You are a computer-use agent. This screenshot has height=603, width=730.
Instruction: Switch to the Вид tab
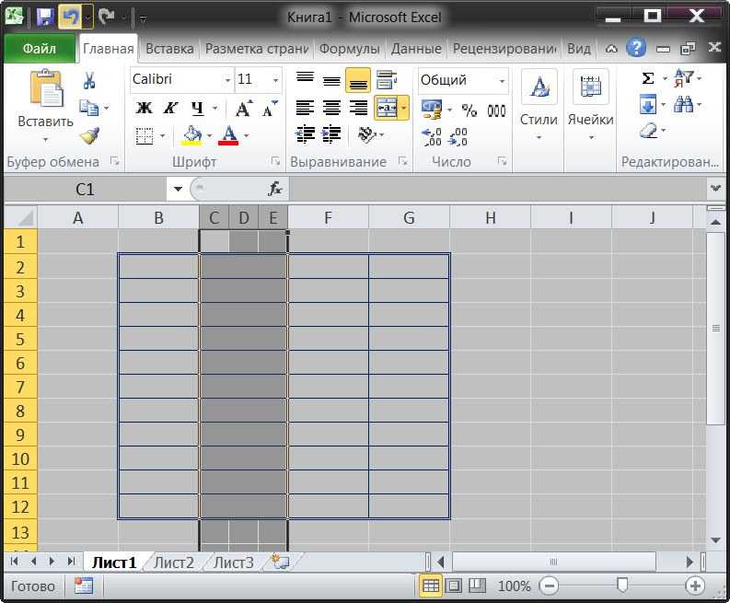579,49
